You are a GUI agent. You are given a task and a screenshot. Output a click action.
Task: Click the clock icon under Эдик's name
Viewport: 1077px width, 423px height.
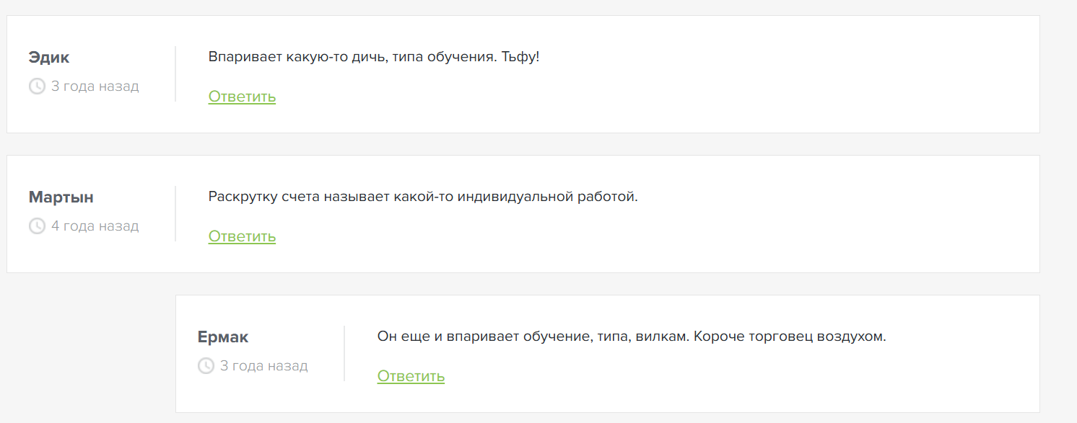click(x=37, y=86)
